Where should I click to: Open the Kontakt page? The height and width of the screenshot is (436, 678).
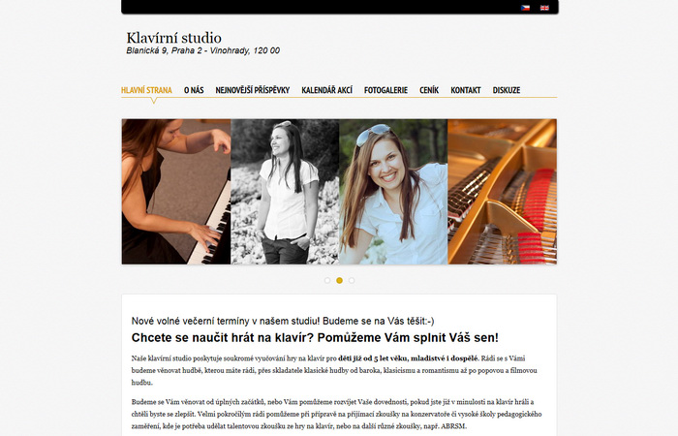click(466, 90)
